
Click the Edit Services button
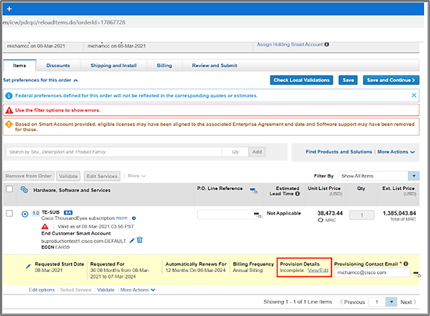pos(102,176)
